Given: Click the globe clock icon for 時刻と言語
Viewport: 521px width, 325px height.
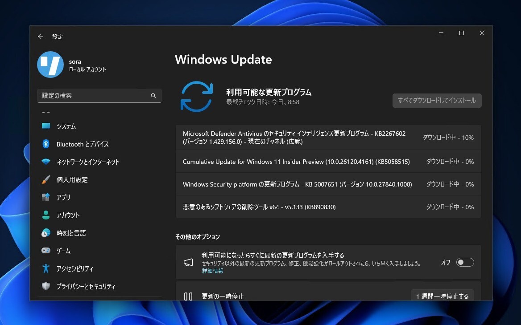Looking at the screenshot, I should pos(46,233).
